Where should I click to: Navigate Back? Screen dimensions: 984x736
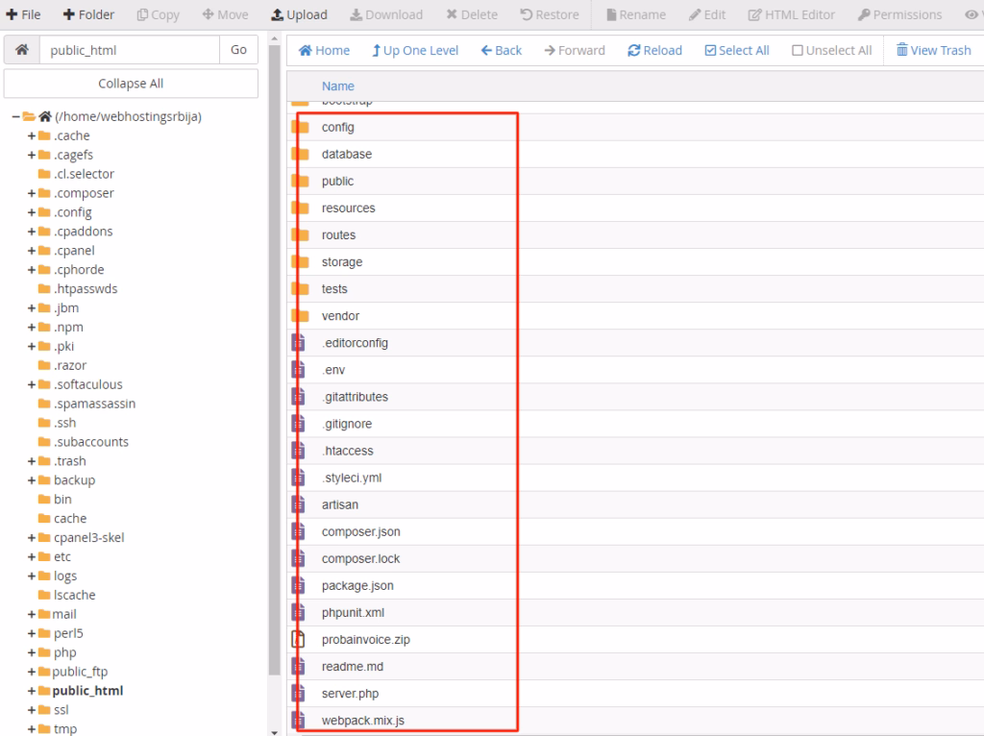tap(502, 50)
